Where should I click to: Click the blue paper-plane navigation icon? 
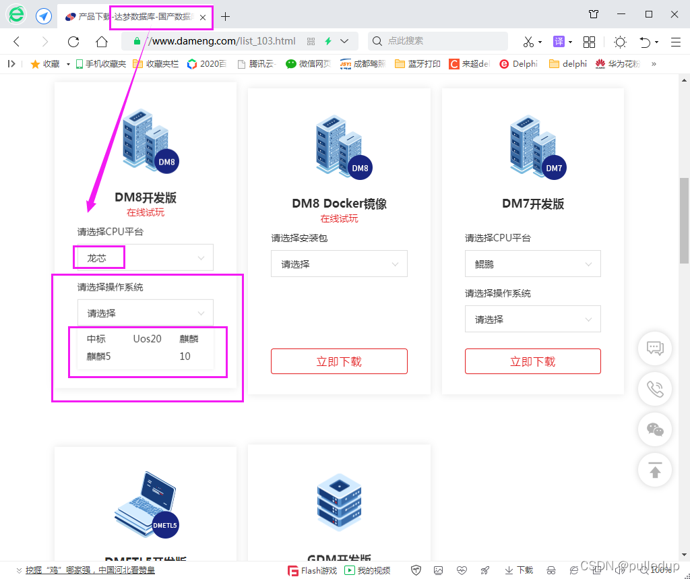(44, 16)
